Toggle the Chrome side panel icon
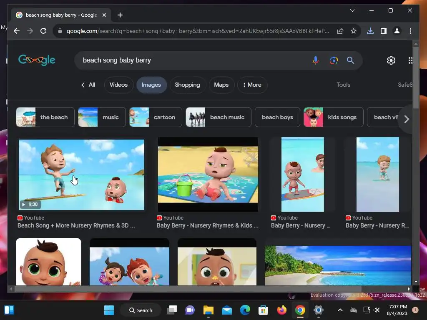 tap(384, 31)
